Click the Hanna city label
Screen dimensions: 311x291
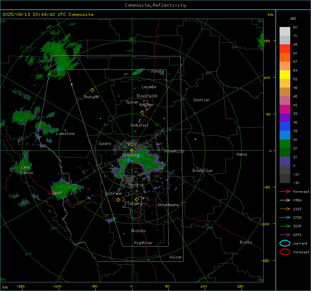coord(242,154)
